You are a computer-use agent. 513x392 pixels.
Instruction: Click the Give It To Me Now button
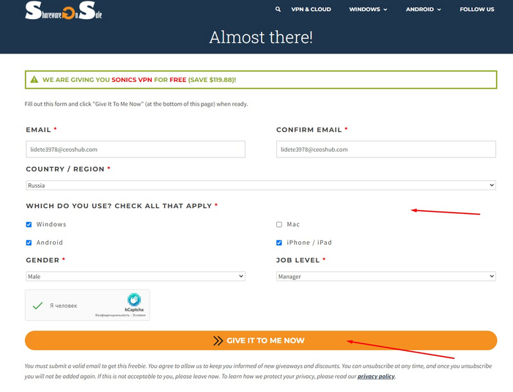(x=261, y=340)
